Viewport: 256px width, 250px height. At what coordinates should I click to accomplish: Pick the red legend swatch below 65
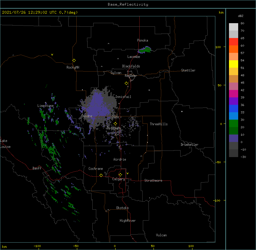233,42
